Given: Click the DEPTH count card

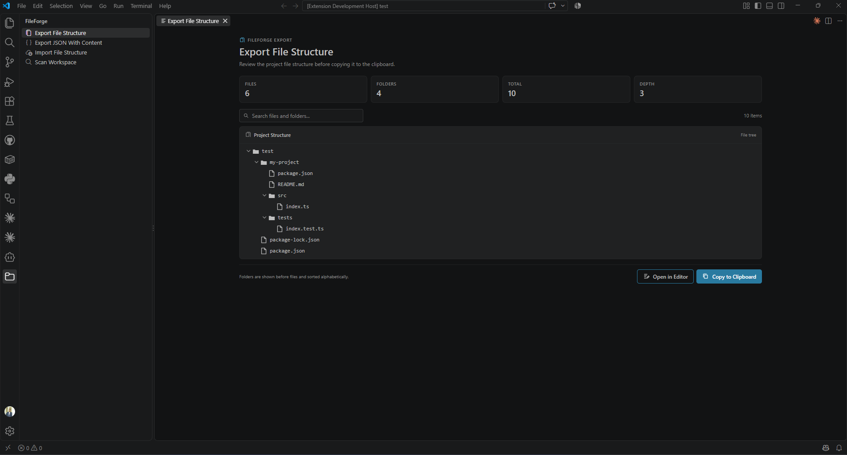Looking at the screenshot, I should 698,89.
